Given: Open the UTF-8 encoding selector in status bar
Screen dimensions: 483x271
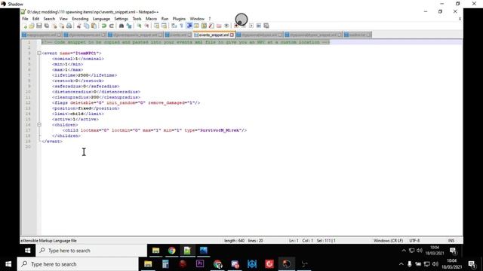Looking at the screenshot, I should 414,241.
